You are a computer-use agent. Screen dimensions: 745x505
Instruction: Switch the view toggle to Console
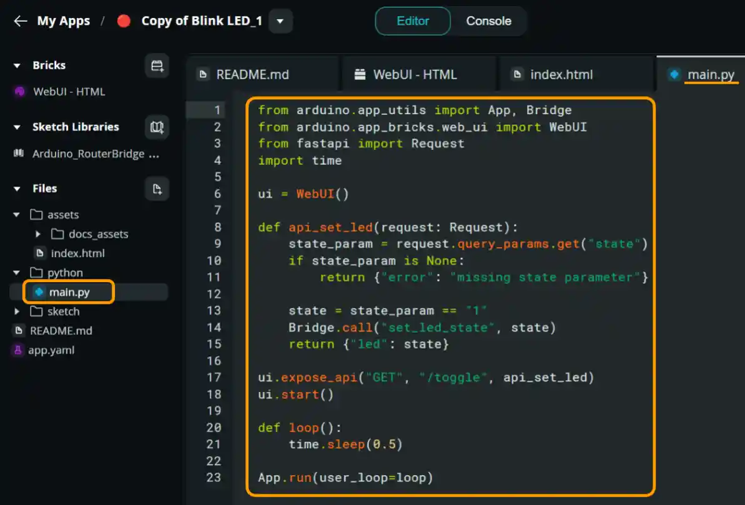(489, 21)
